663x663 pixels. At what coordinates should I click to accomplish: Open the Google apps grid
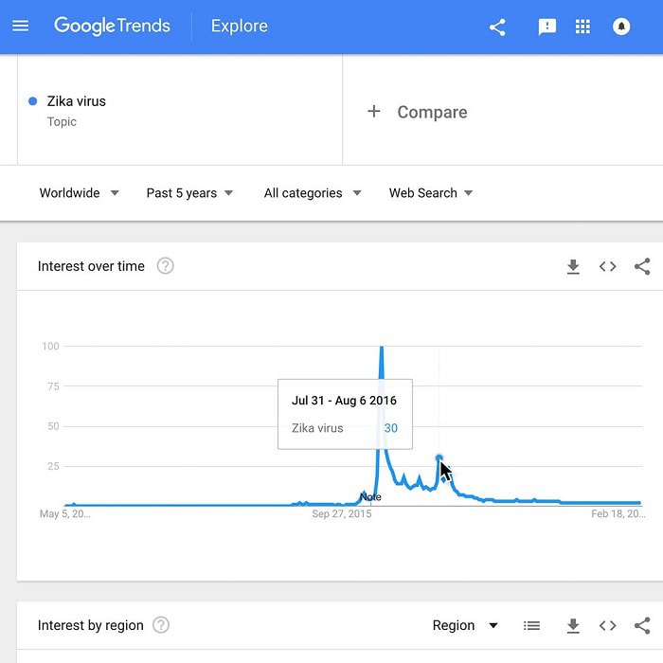click(x=582, y=27)
